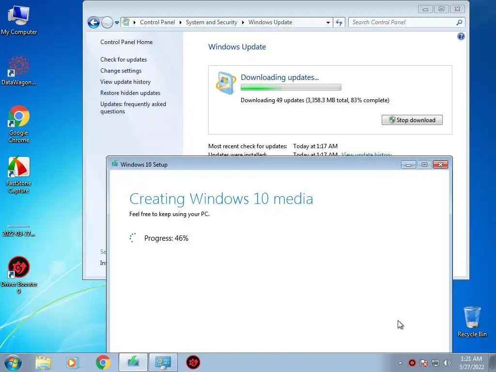Open Change settings link
The image size is (496, 372).
pos(121,71)
